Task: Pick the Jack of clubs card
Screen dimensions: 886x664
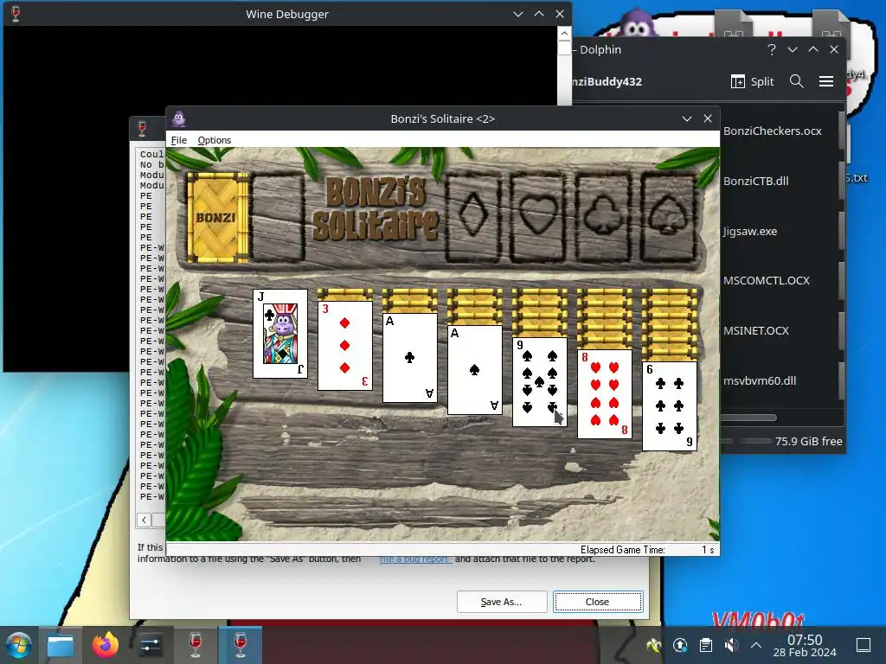Action: (280, 334)
